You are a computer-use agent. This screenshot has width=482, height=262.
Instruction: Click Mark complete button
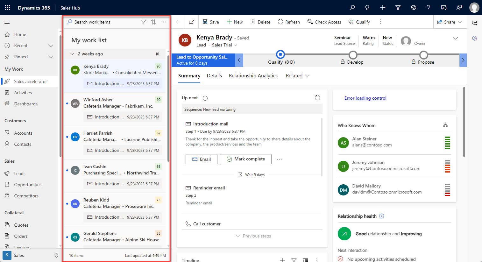pyautogui.click(x=246, y=159)
